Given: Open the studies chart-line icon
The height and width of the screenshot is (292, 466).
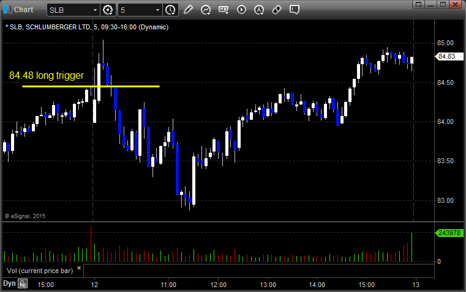Looking at the screenshot, I should coord(206,10).
